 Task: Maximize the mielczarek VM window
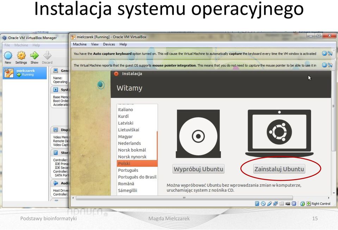(319, 36)
